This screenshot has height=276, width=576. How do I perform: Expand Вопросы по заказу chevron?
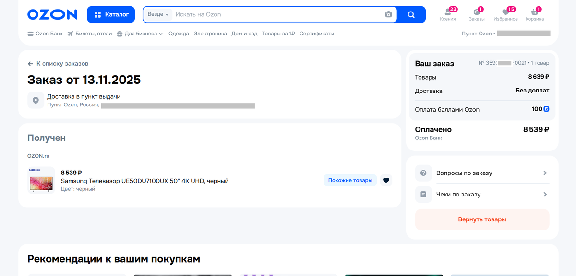tap(545, 173)
